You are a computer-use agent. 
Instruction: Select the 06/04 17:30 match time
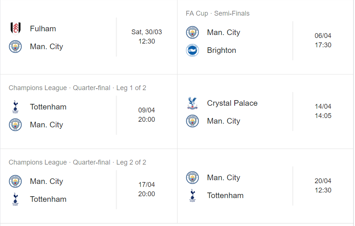[x=323, y=40]
